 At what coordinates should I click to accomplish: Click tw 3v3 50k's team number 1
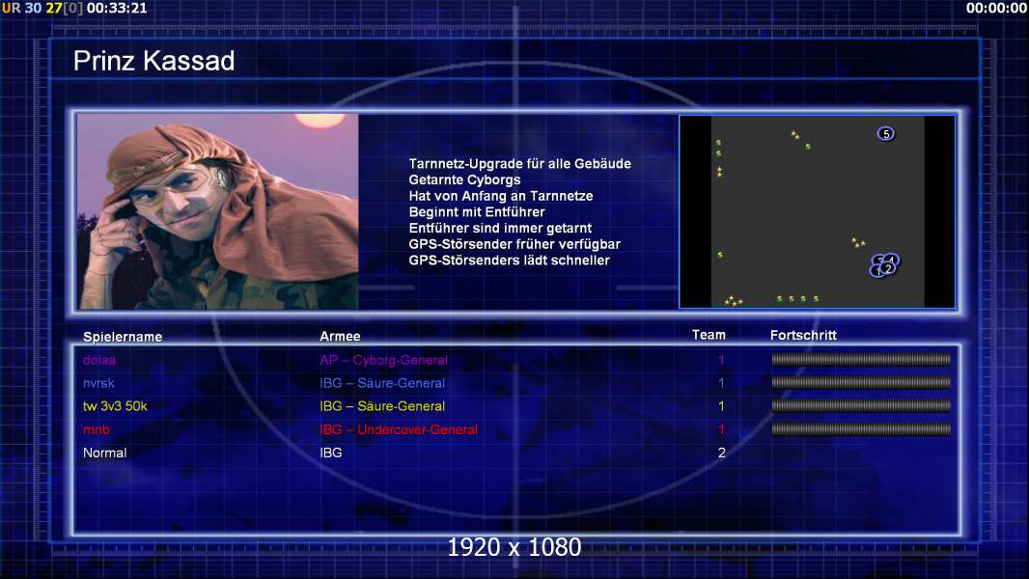(x=721, y=406)
